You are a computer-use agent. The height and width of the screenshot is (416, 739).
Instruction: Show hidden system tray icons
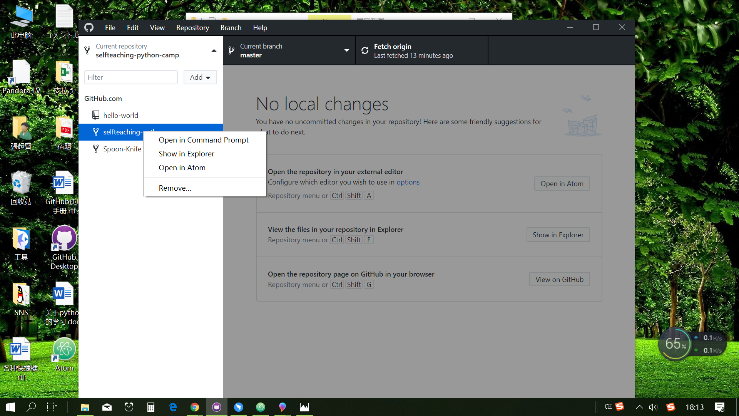(x=639, y=407)
